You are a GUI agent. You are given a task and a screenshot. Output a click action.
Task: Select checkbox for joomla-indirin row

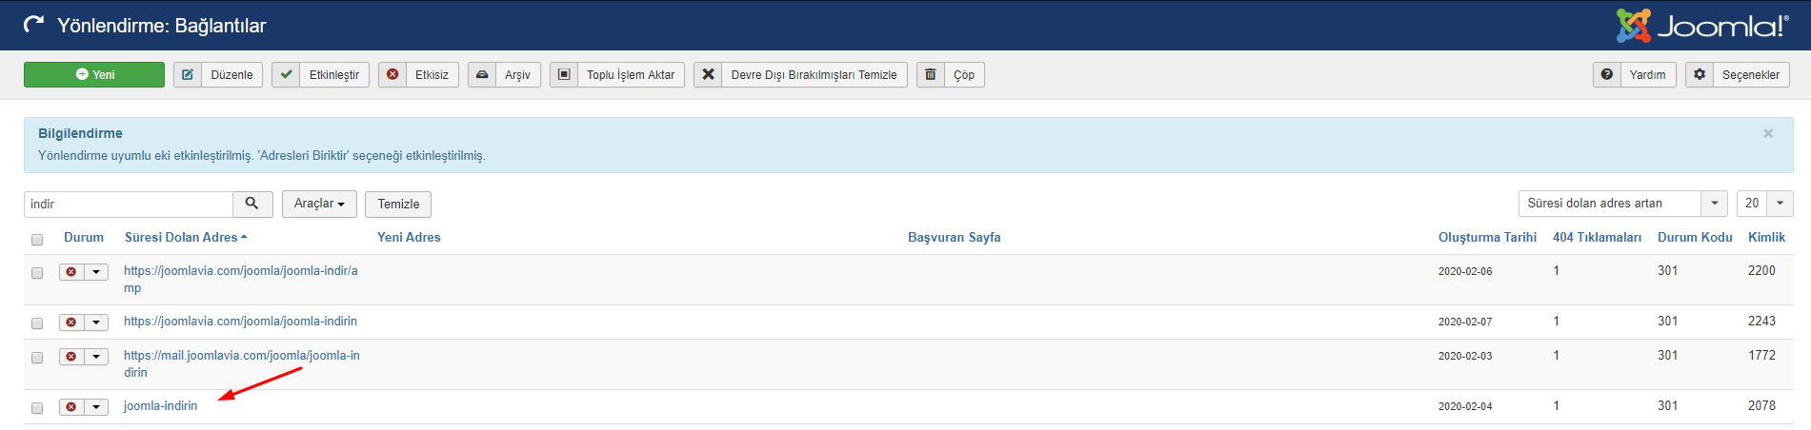[37, 408]
